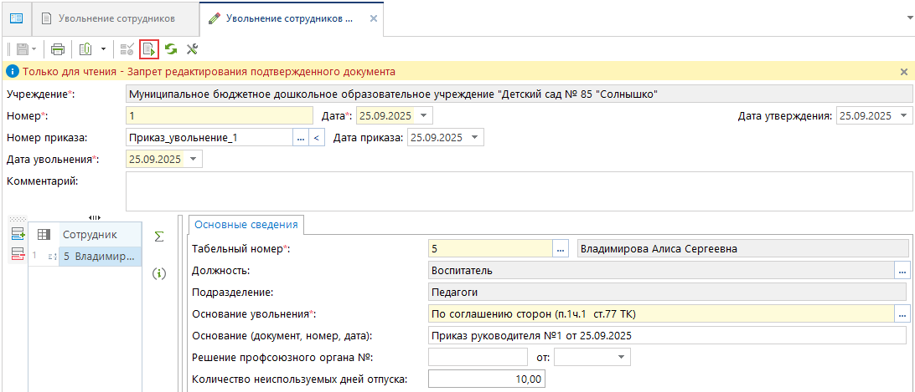Expand the Дата утверждения date dropdown
The height and width of the screenshot is (392, 915).
click(905, 116)
